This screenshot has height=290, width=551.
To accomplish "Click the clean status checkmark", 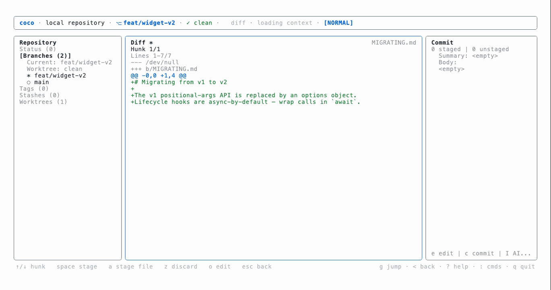I will [188, 23].
